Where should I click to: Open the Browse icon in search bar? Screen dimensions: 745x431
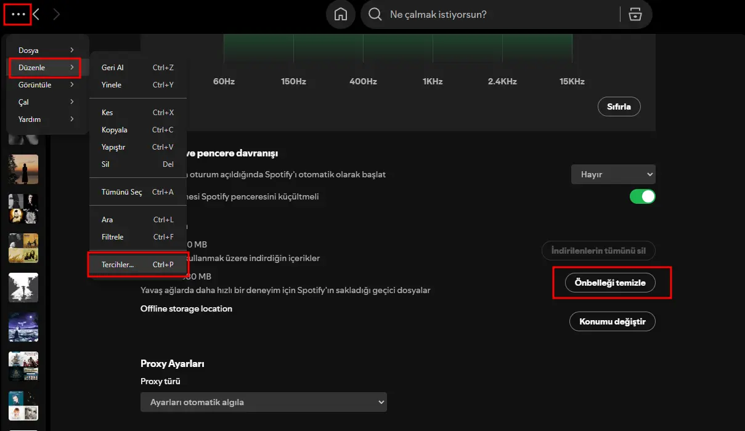[x=635, y=14]
